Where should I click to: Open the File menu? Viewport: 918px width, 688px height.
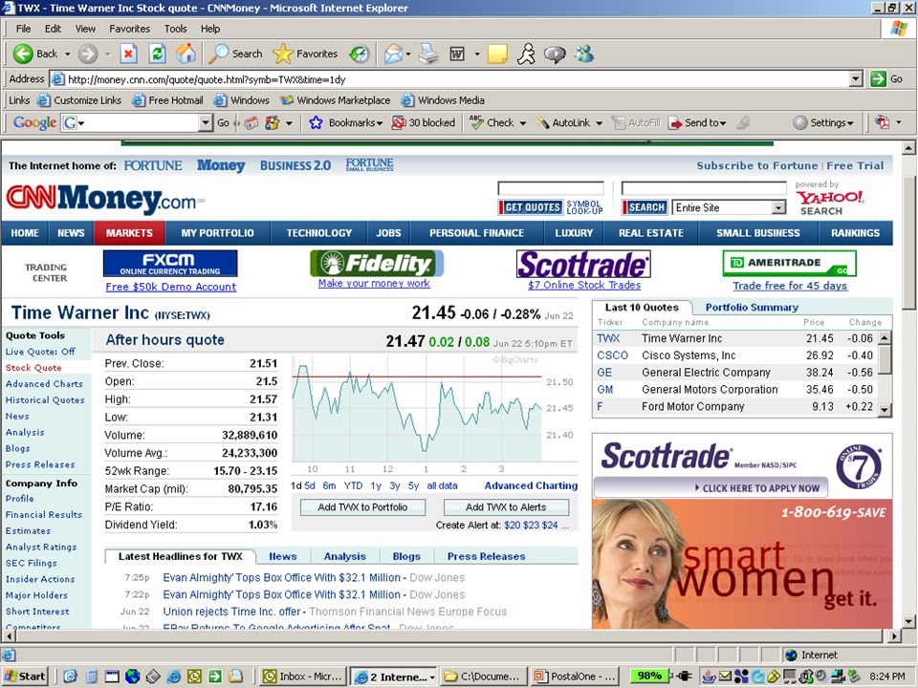[x=23, y=29]
